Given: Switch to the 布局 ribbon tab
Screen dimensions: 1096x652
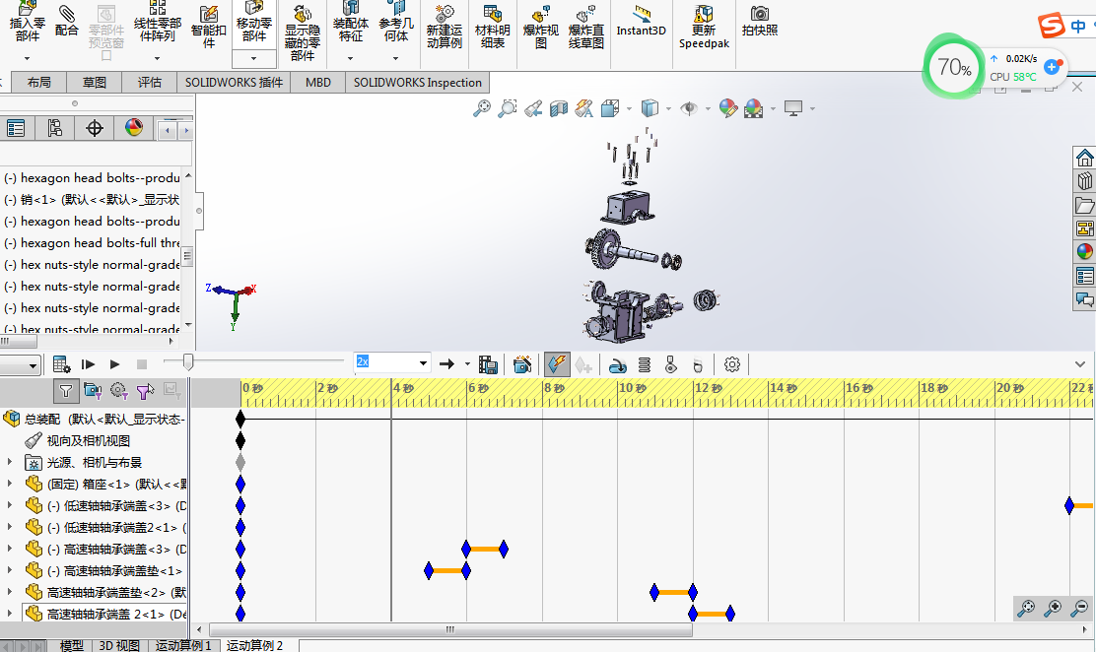Looking at the screenshot, I should pos(39,83).
